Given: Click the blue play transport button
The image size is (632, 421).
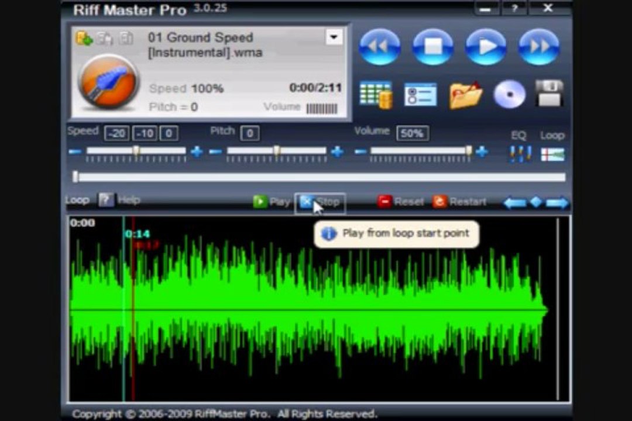Looking at the screenshot, I should (486, 47).
